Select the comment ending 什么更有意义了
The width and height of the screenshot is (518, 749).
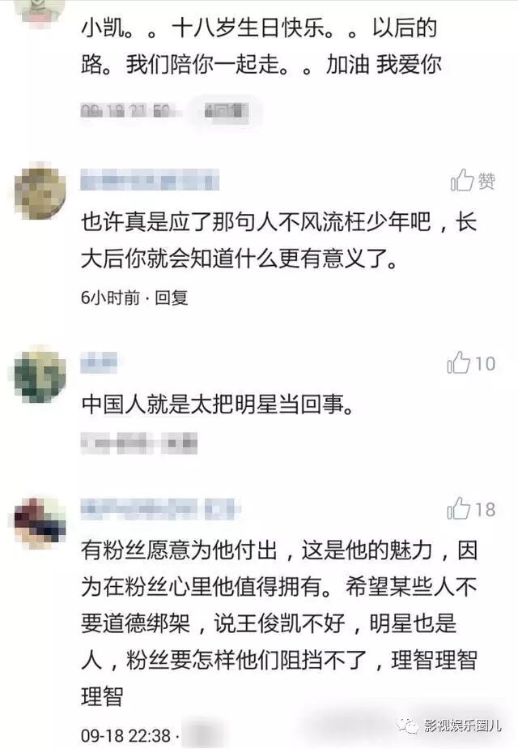279,240
